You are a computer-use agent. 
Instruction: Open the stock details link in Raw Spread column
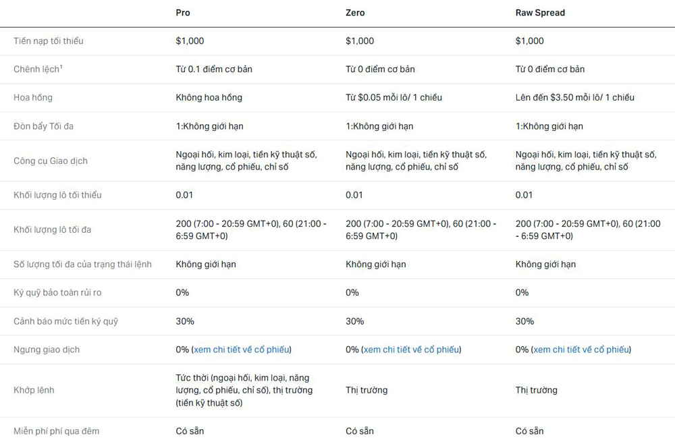pos(581,350)
